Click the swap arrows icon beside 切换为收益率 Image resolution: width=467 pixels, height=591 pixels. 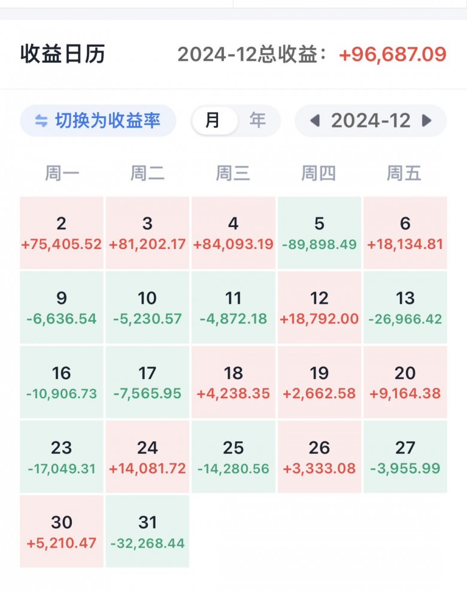point(41,121)
